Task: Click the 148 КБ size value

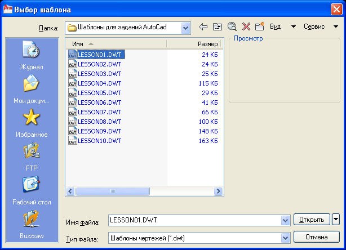Action: tap(209, 131)
